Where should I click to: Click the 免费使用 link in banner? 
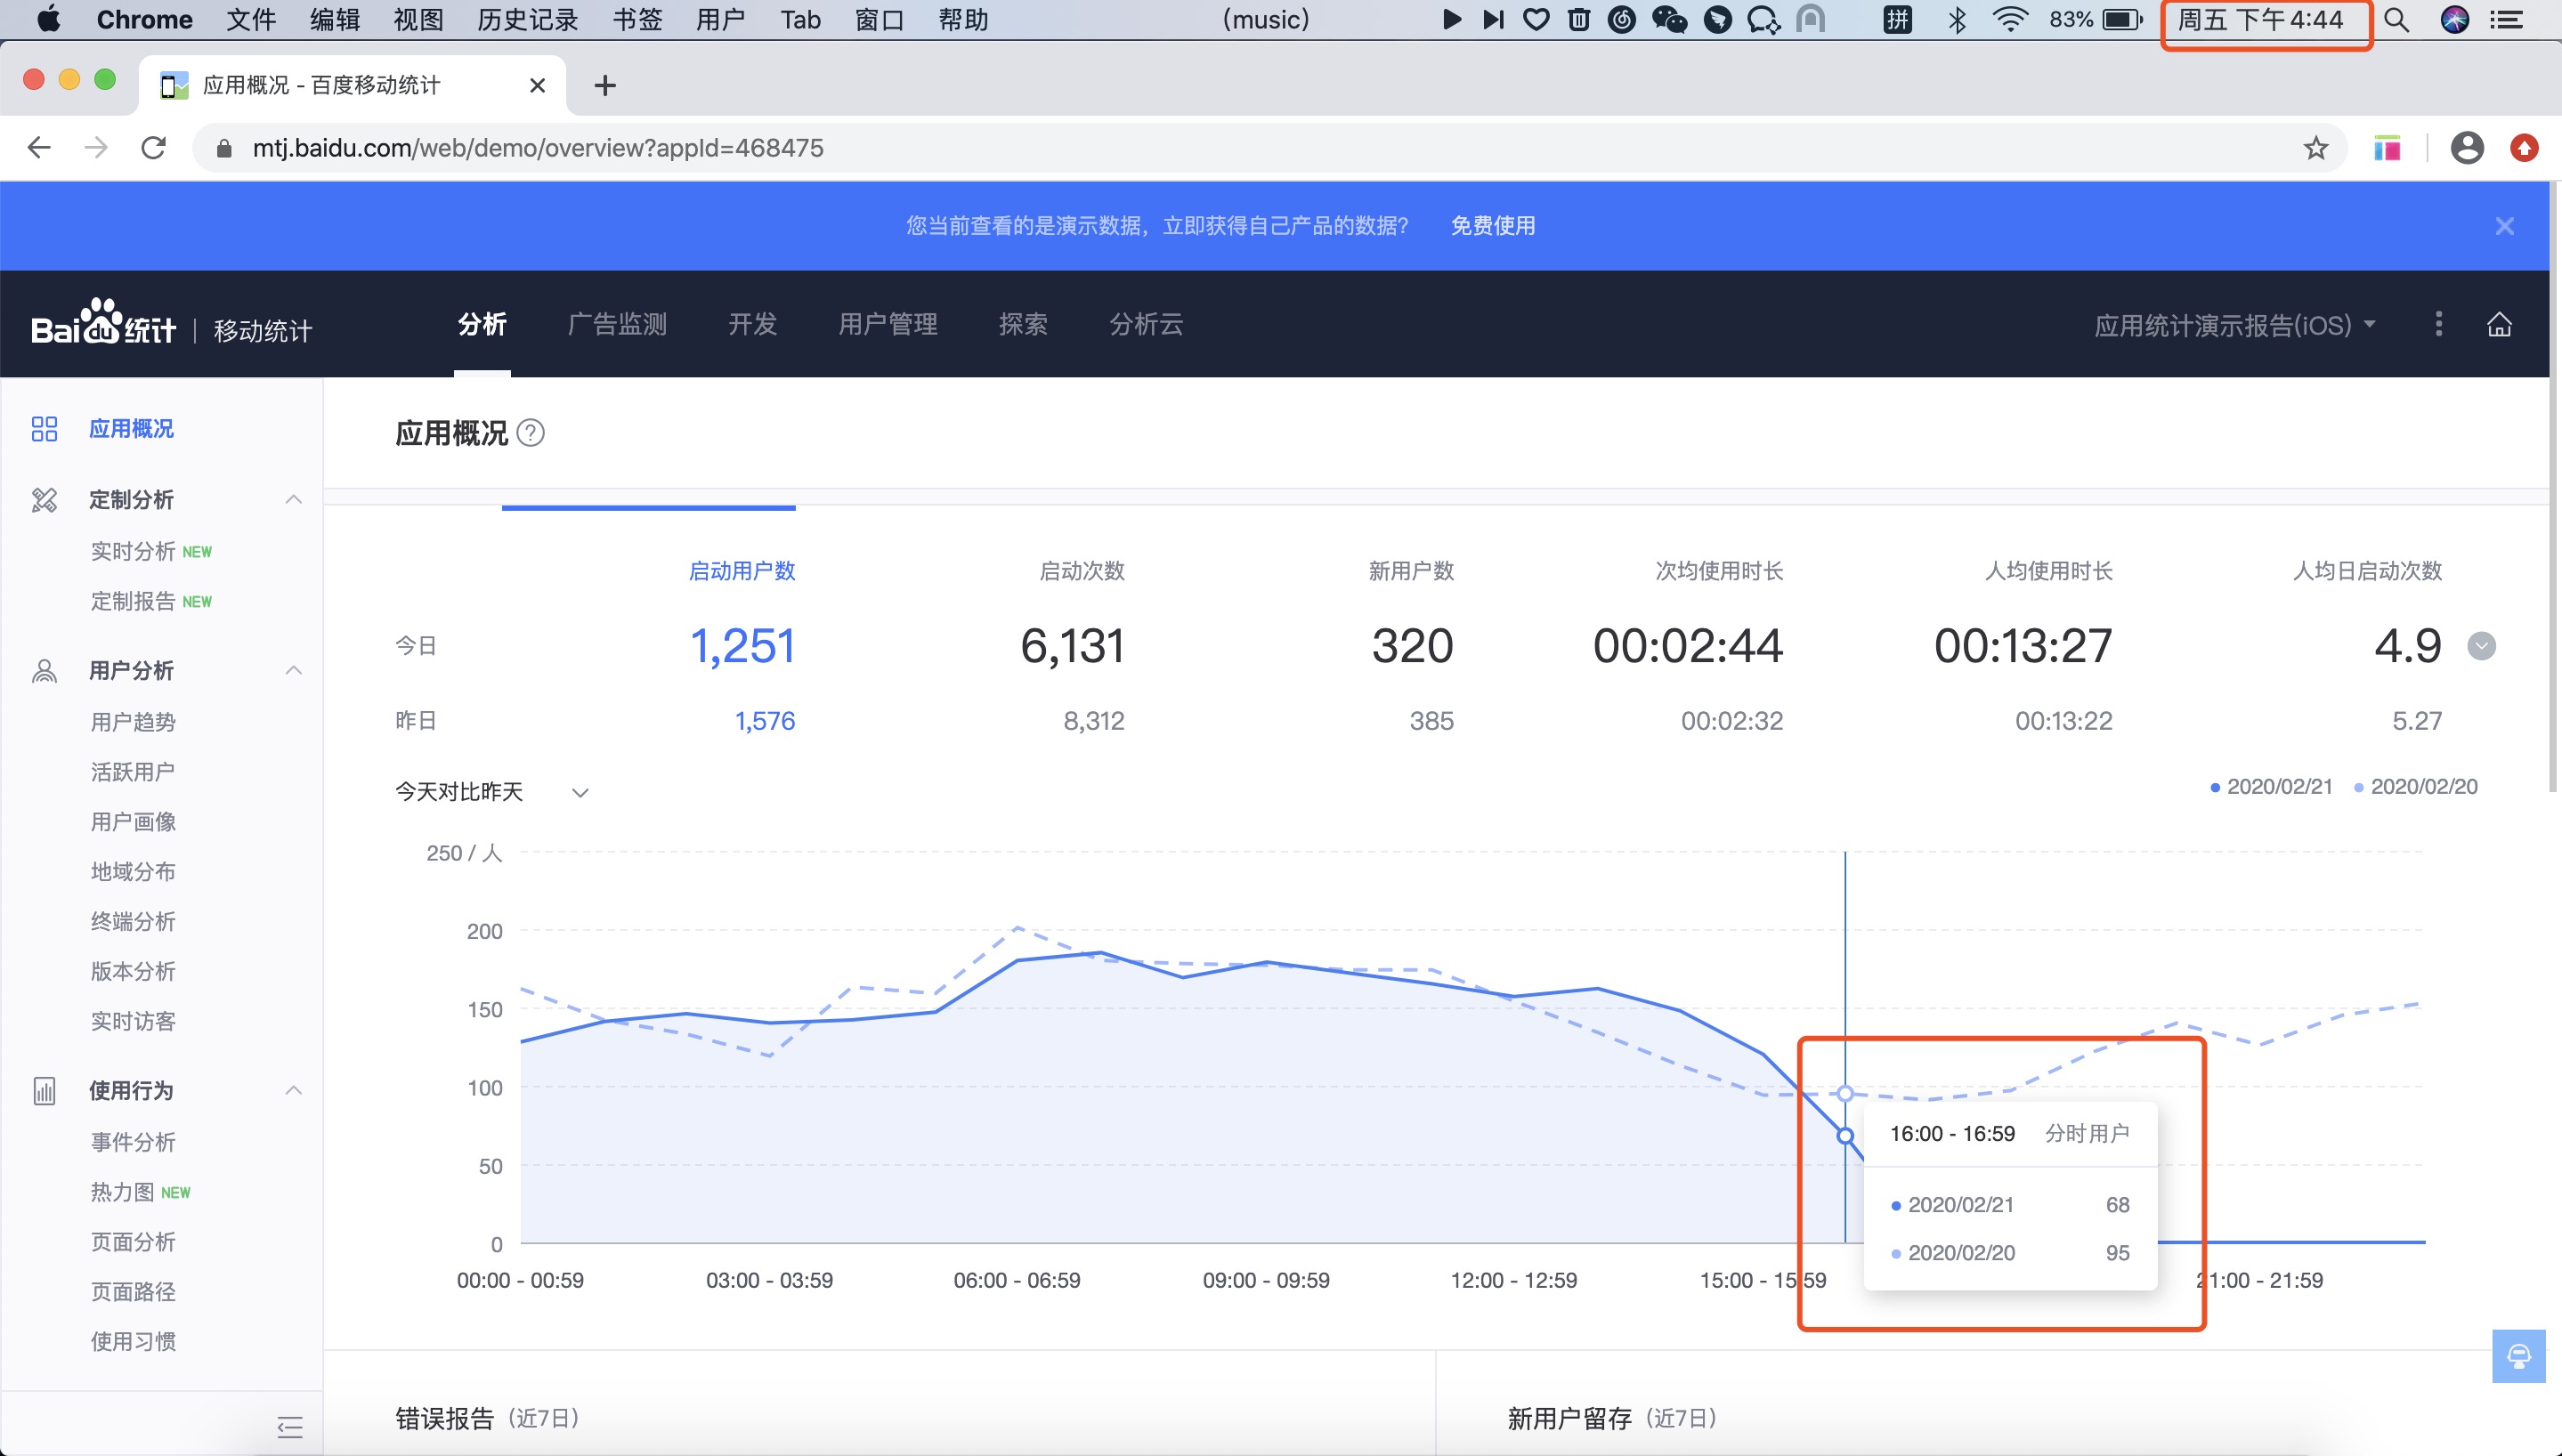pyautogui.click(x=1493, y=226)
